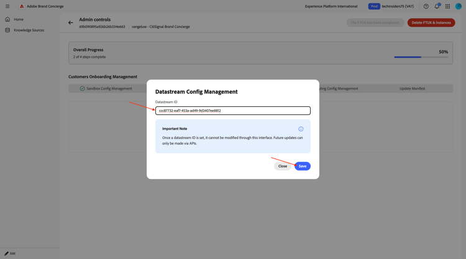
Task: Click the Prod environment badge
Action: click(x=374, y=6)
